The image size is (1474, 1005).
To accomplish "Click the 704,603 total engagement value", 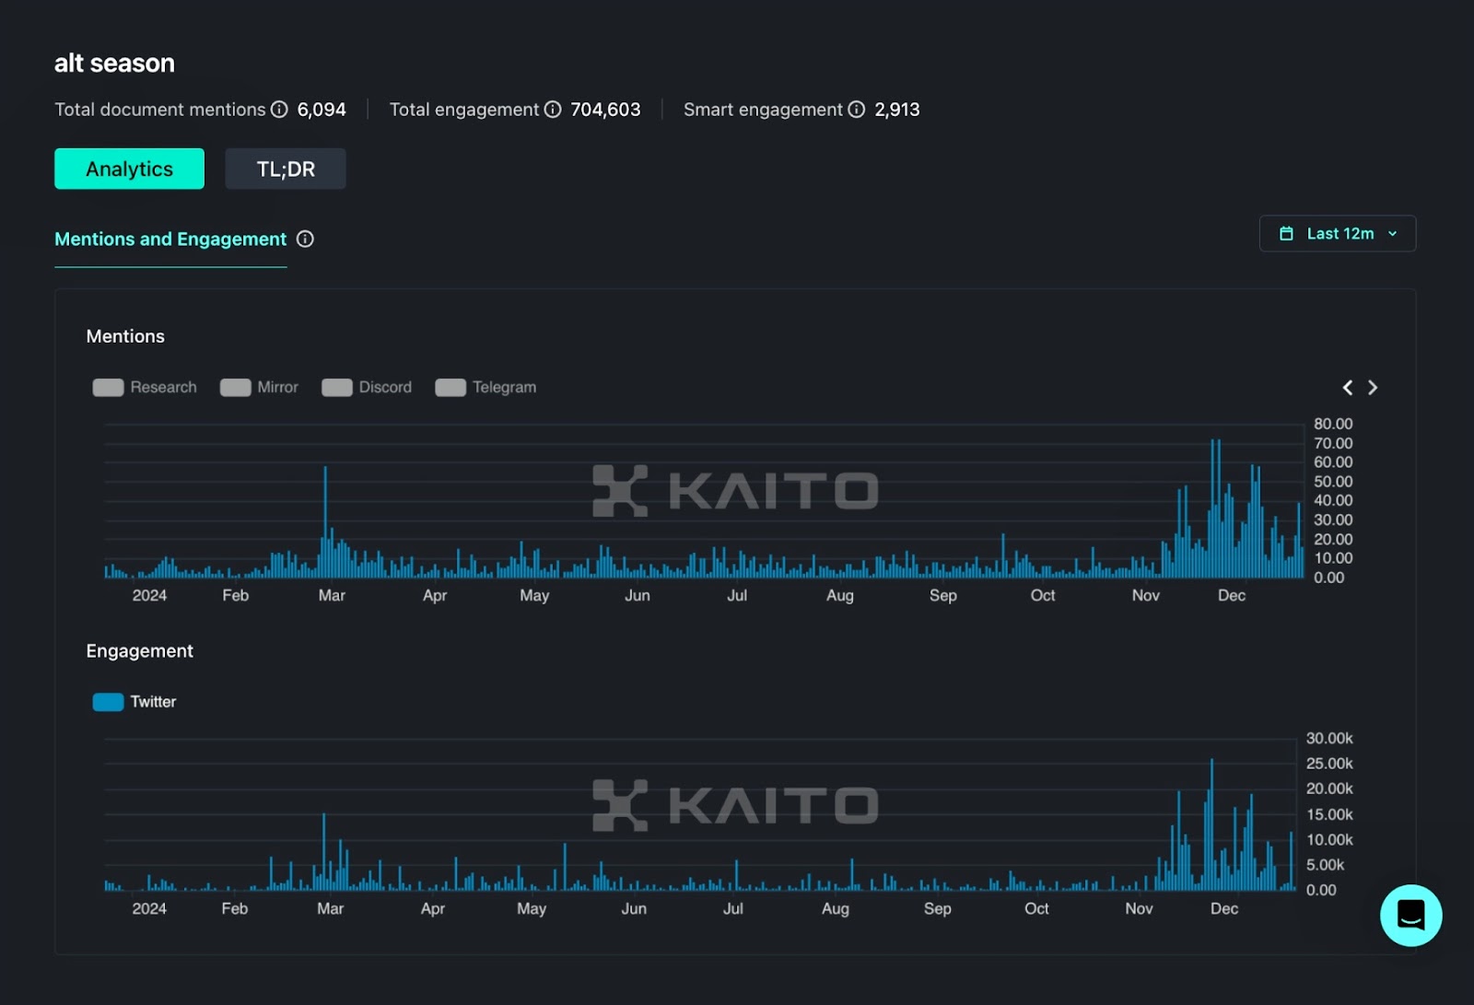I will [605, 110].
